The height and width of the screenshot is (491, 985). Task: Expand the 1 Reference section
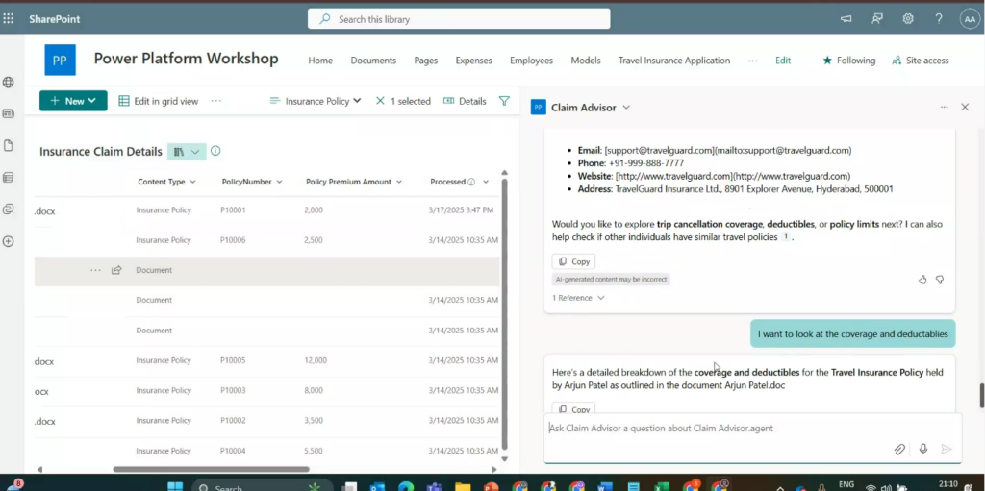click(578, 298)
